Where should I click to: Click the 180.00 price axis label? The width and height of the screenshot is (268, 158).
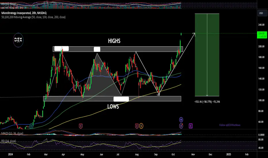click(x=261, y=57)
